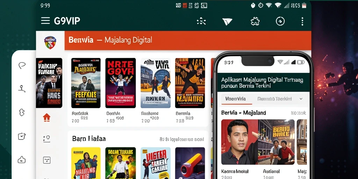Tap the Wi-Fi icon in the phone status bar
Viewport: 358px width, 179px height.
click(281, 62)
